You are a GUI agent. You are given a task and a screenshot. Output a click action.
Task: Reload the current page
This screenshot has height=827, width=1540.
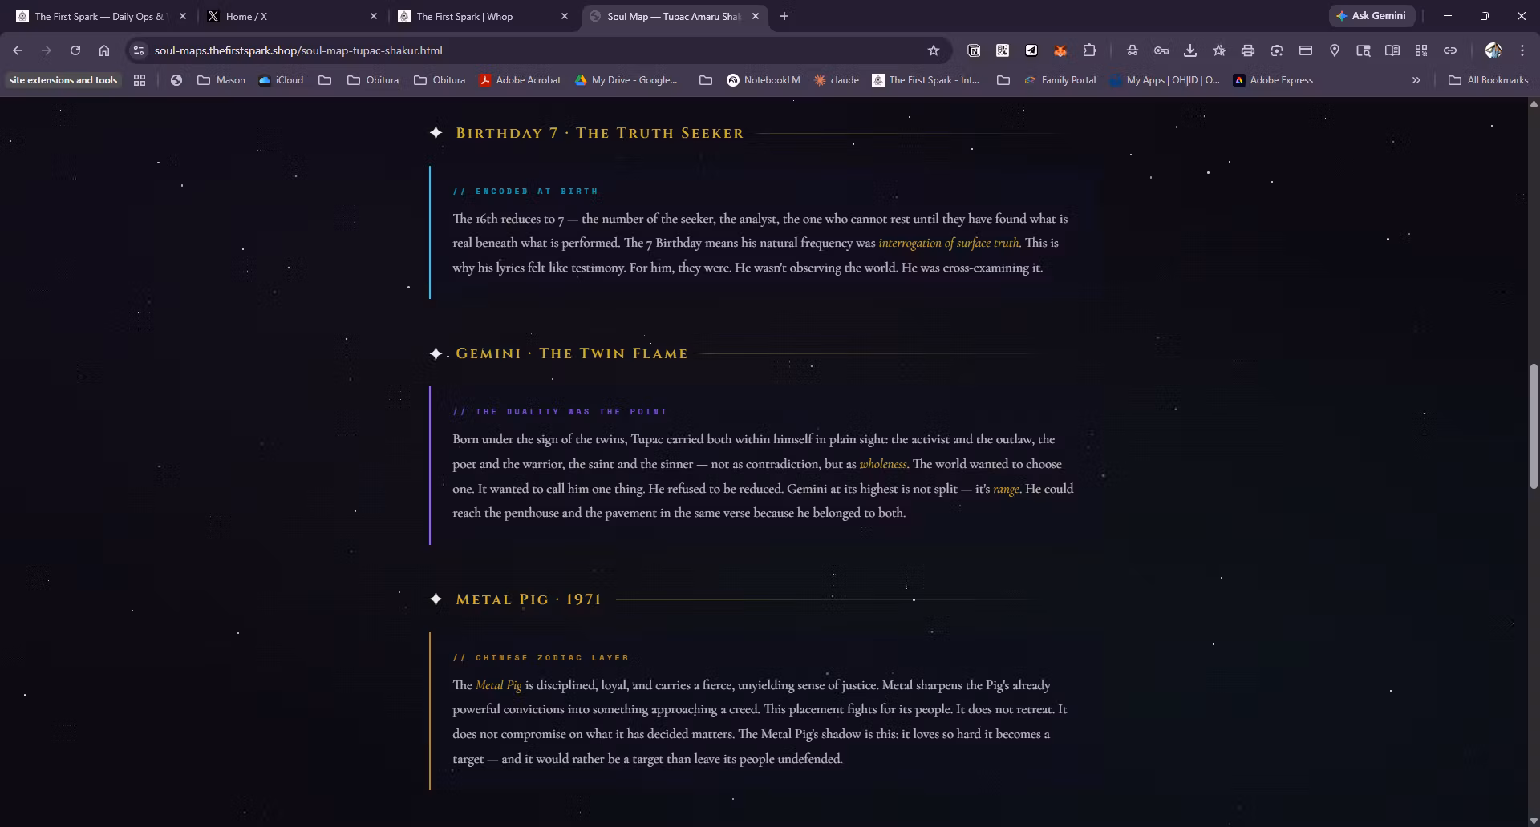pos(75,50)
